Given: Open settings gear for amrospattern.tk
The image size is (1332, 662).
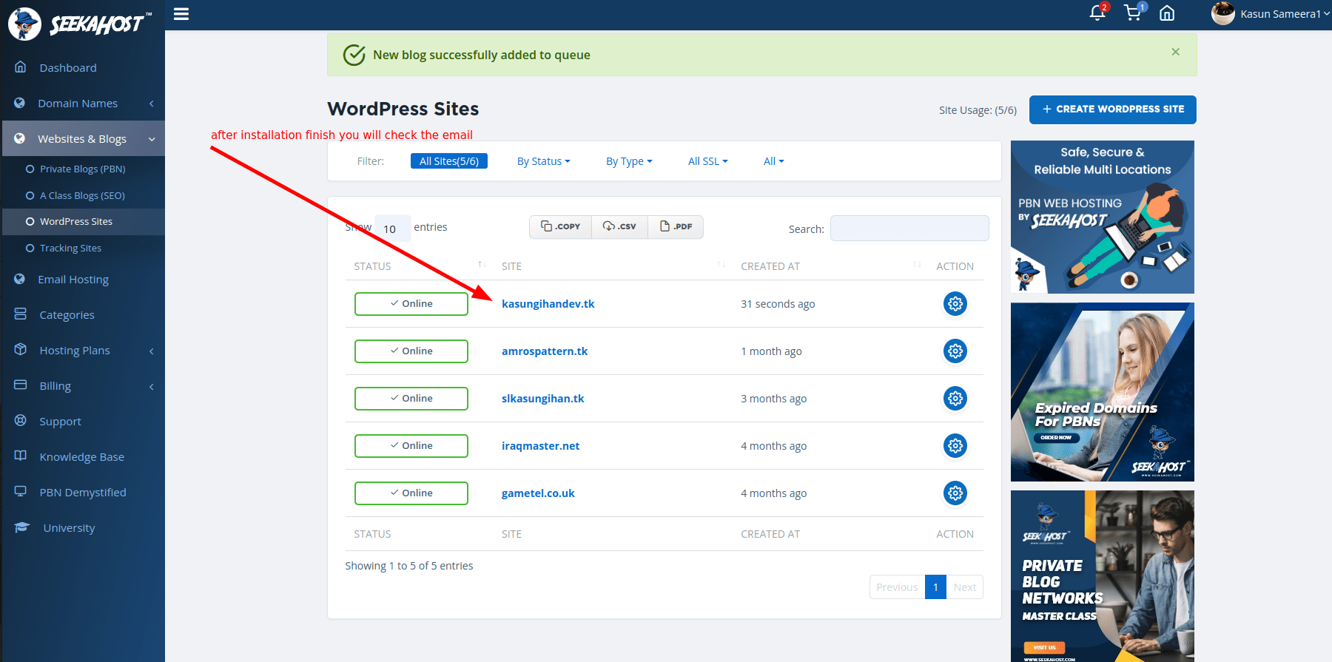Looking at the screenshot, I should (955, 351).
